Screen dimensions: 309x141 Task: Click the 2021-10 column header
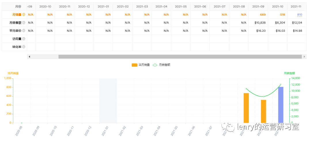(278, 7)
